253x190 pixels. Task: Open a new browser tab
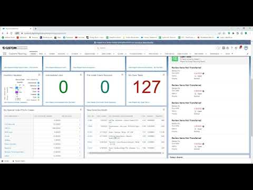pos(36,28)
